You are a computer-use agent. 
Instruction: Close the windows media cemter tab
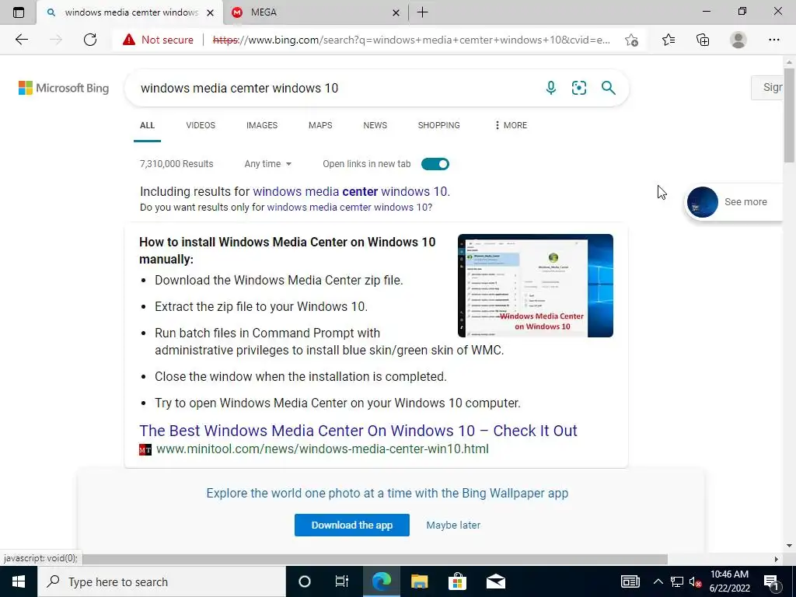click(x=210, y=12)
